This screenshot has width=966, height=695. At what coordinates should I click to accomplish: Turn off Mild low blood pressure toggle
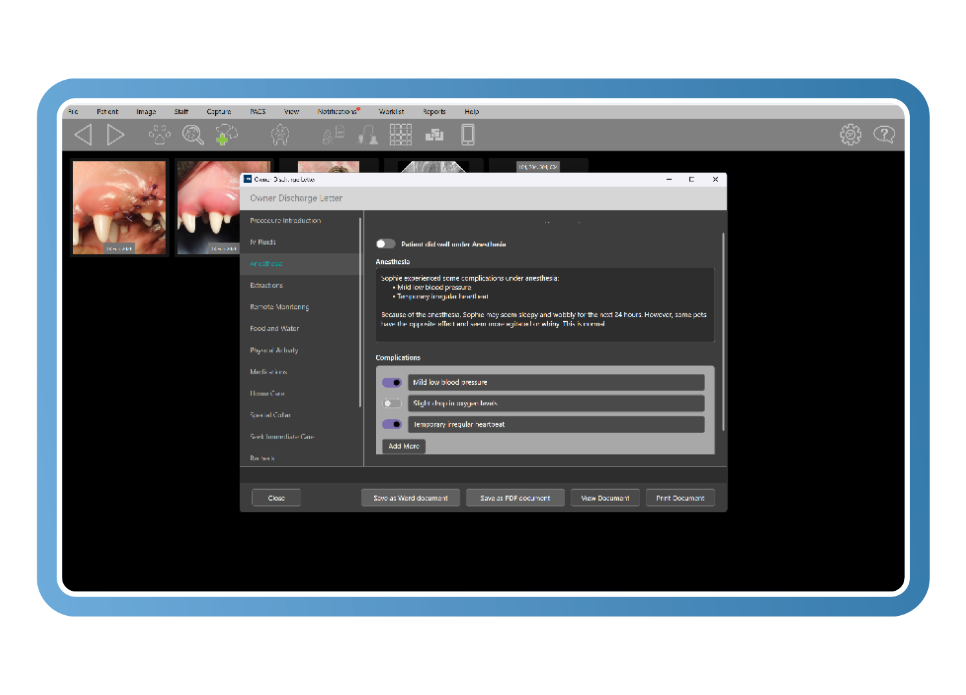(392, 383)
